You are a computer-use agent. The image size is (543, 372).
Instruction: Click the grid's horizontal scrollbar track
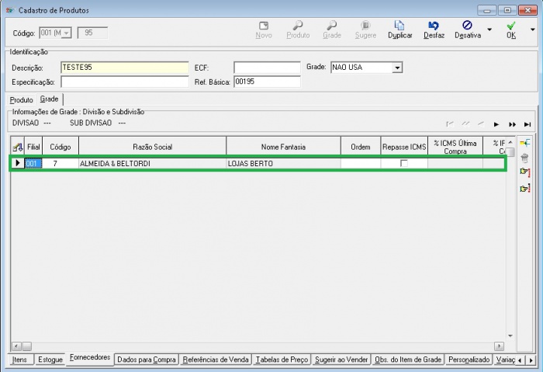tap(256, 346)
